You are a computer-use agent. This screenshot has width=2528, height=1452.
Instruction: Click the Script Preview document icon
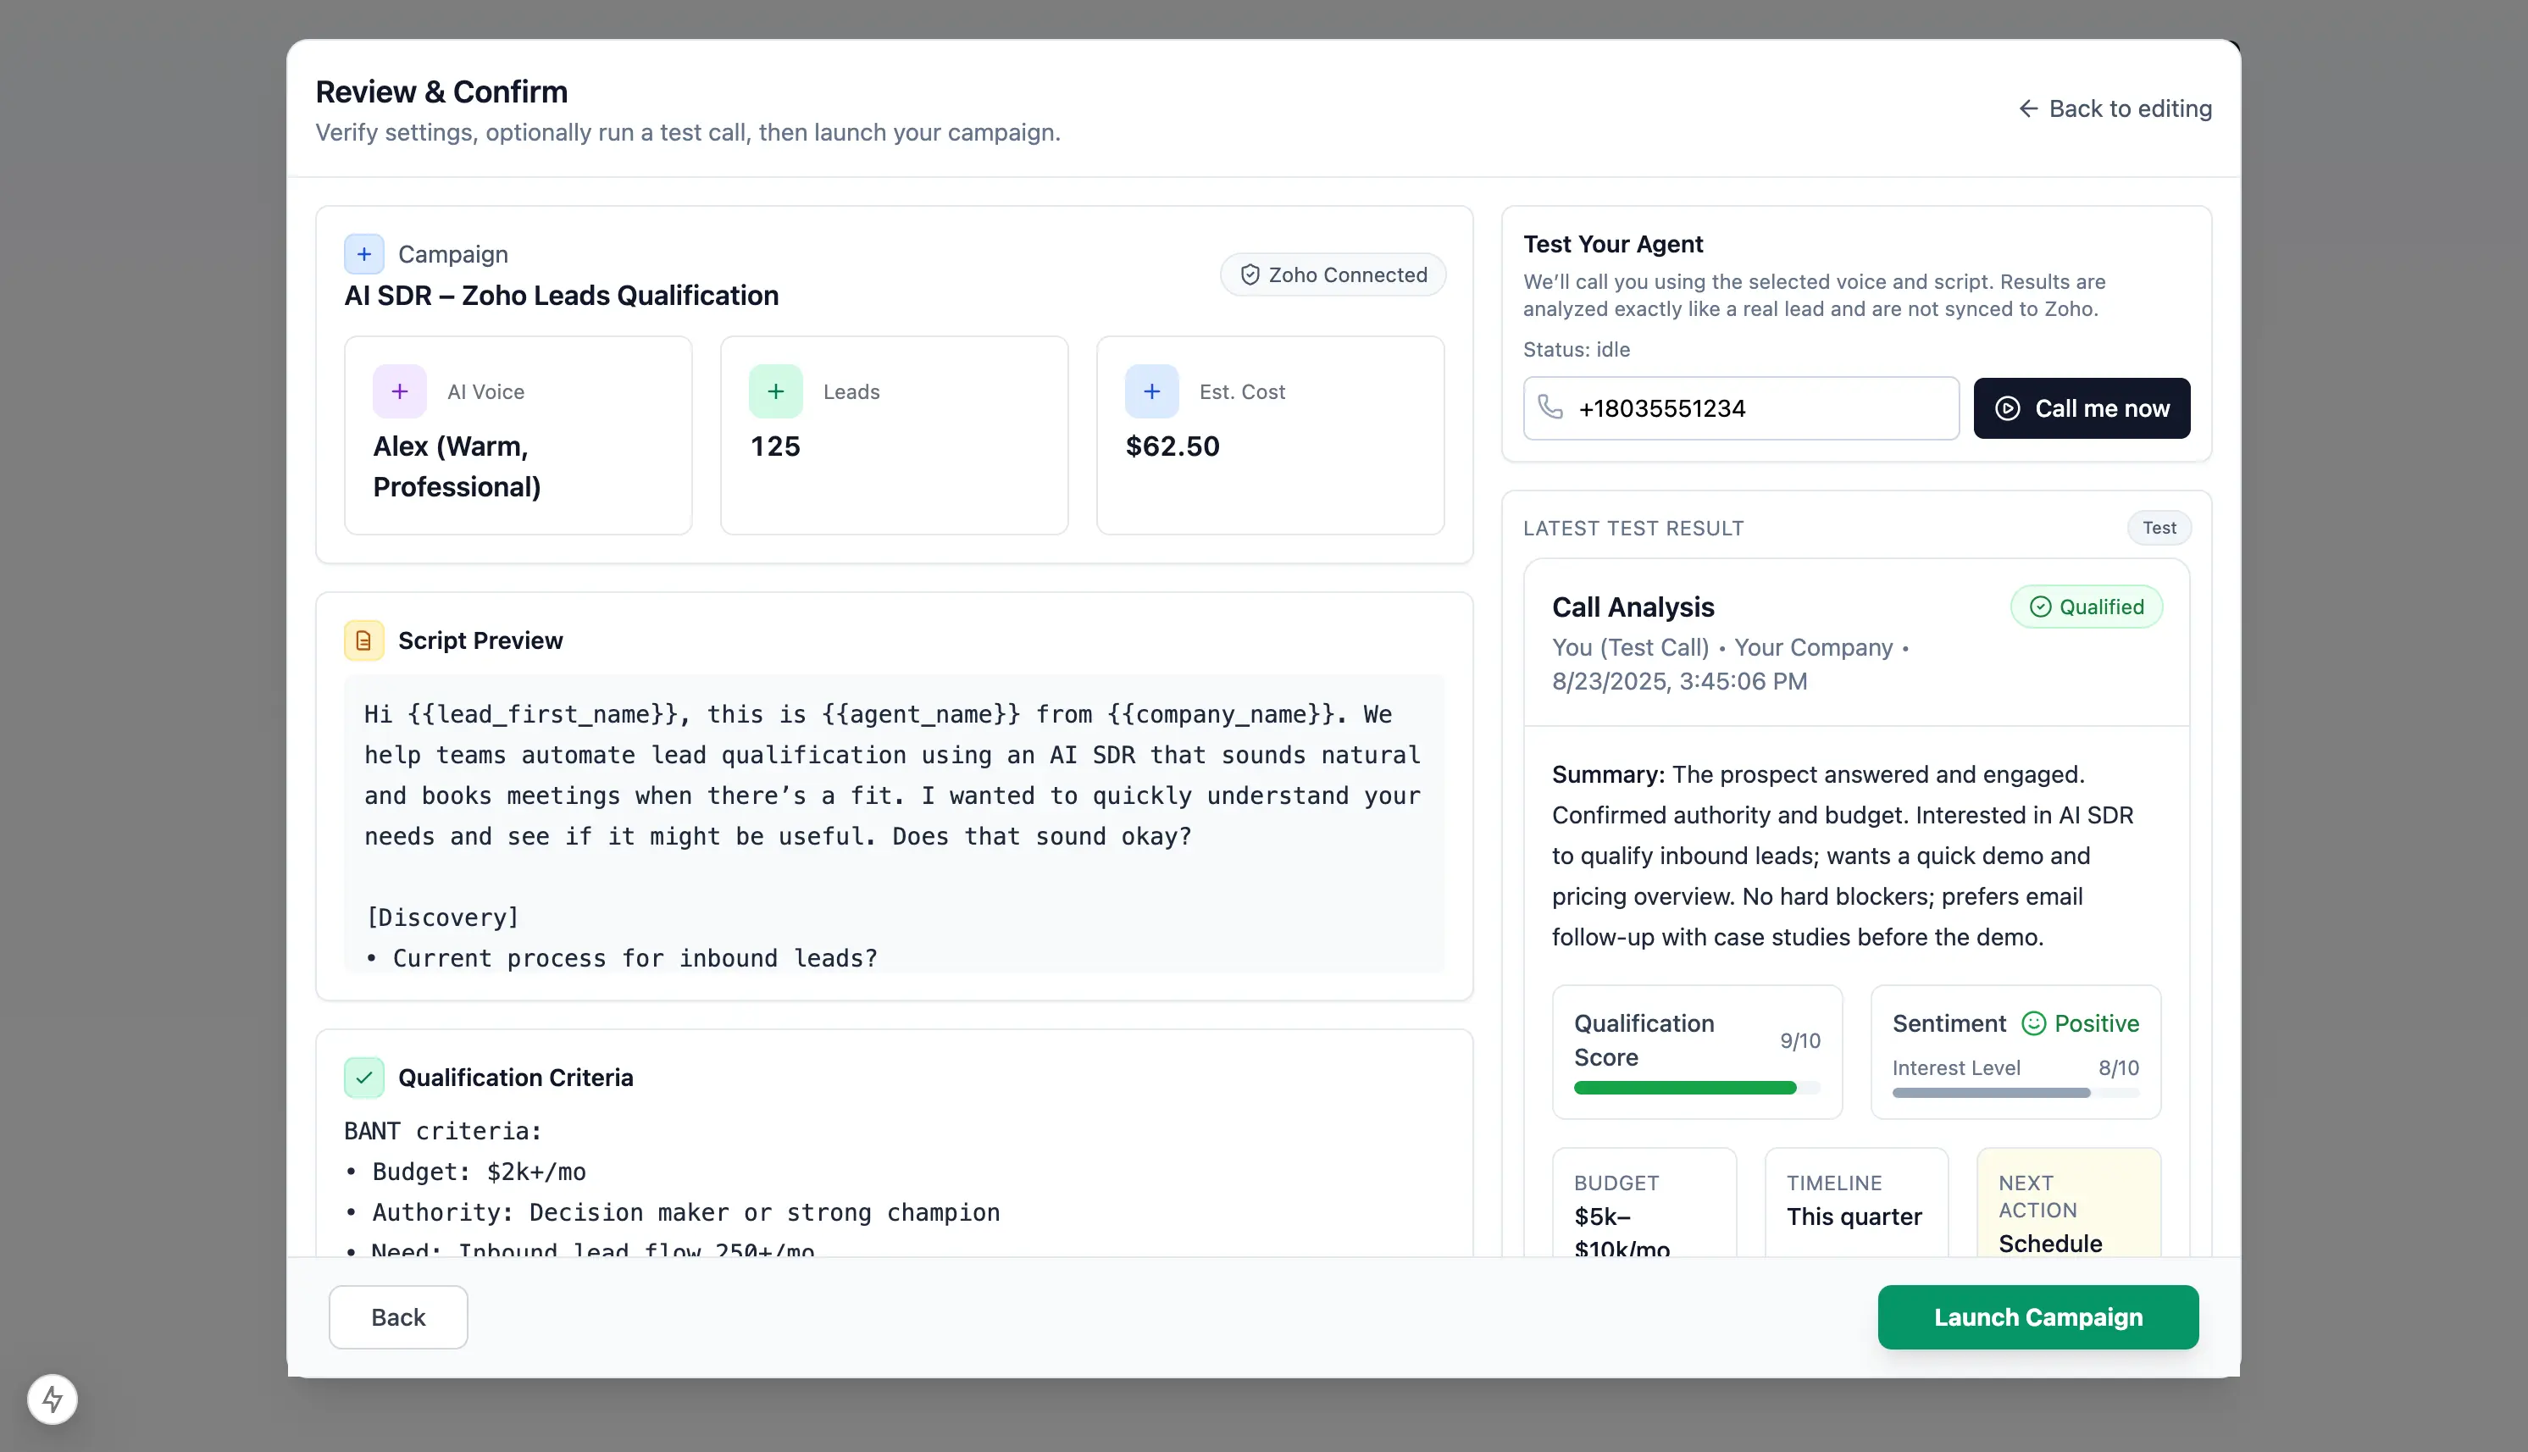coord(364,640)
